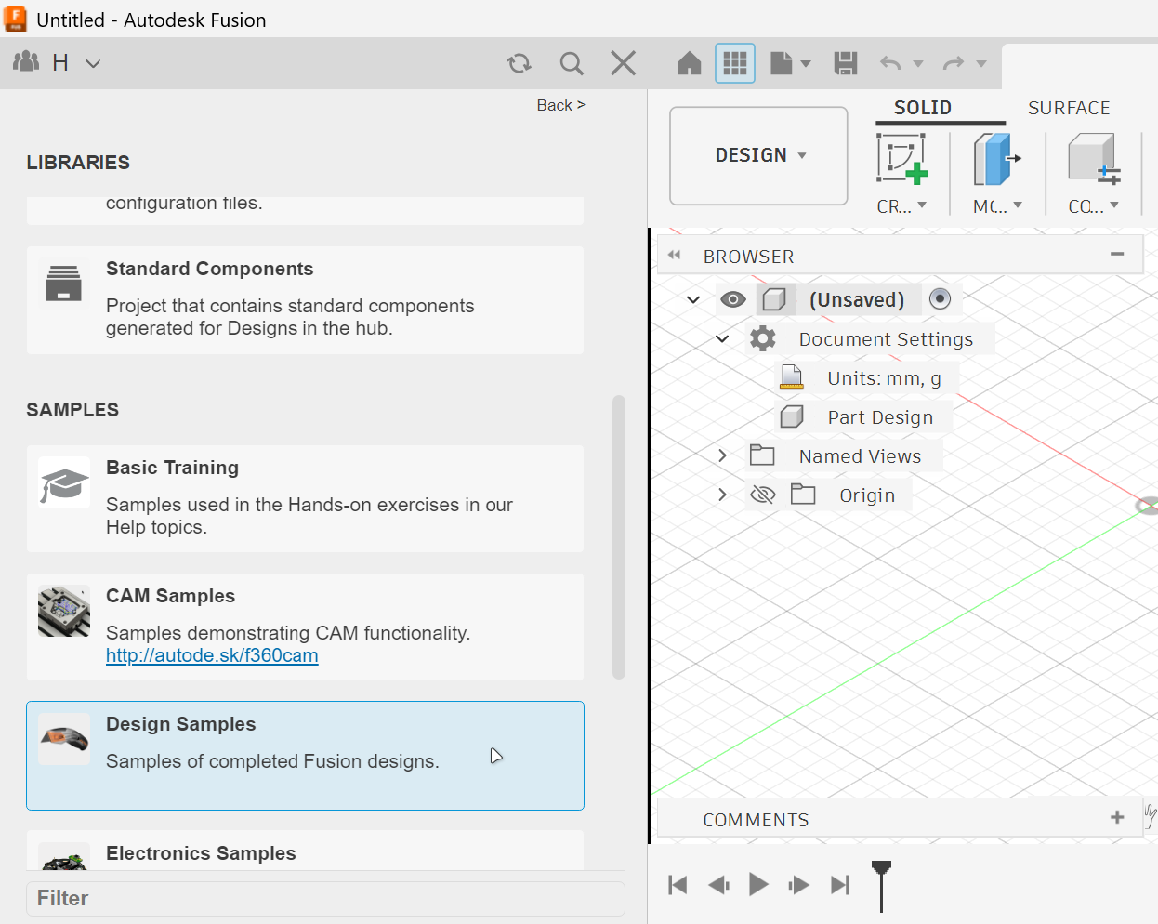This screenshot has width=1158, height=924.
Task: Click the Units ruler icon
Action: 792,377
